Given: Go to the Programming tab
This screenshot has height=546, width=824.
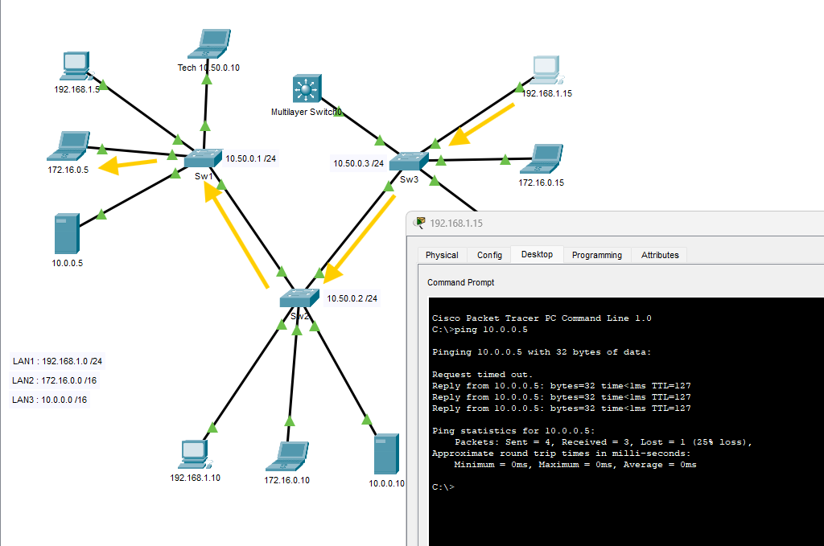Looking at the screenshot, I should tap(596, 255).
